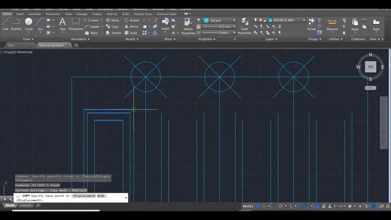Open the Manage ribbon tab
This screenshot has width=391, height=220.
82,14
